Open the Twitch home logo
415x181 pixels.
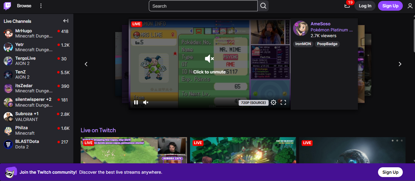(7, 6)
